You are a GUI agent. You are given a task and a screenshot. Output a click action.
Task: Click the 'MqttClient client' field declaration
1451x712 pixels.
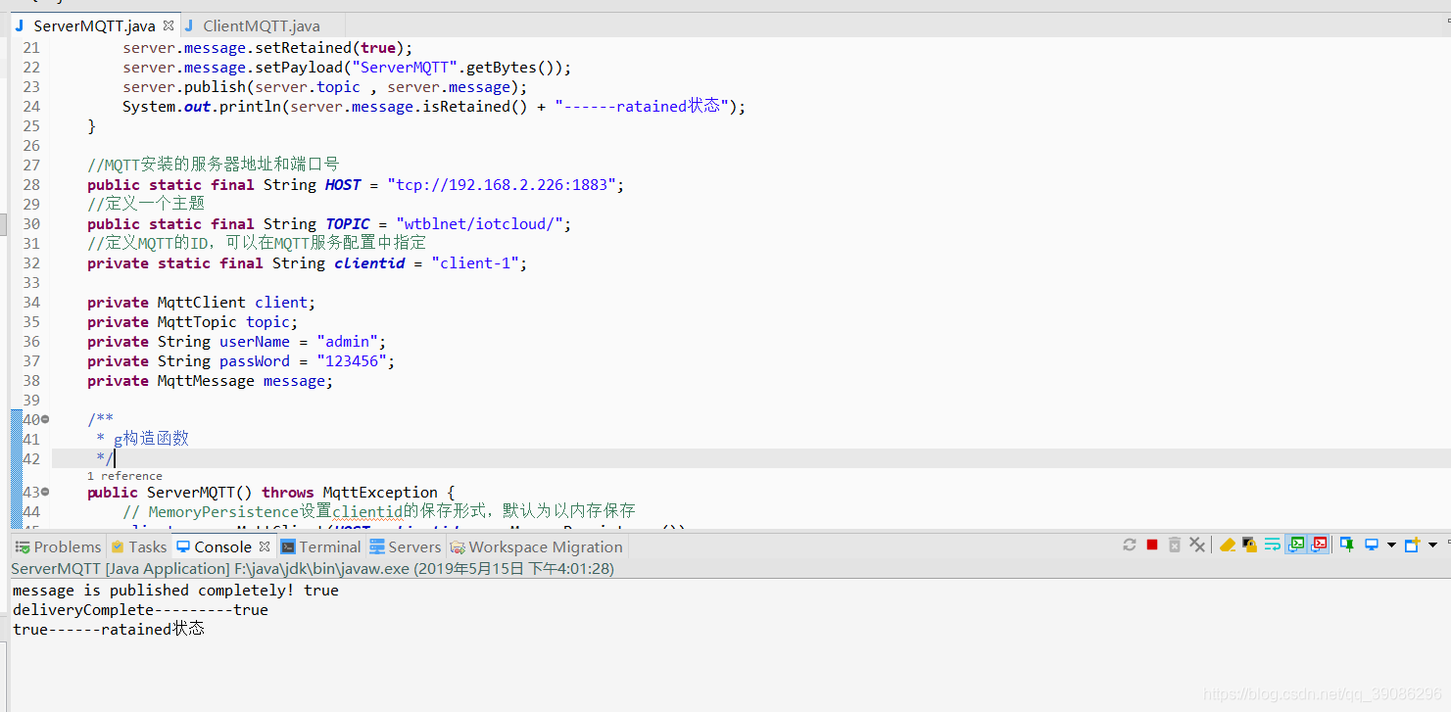(x=201, y=302)
